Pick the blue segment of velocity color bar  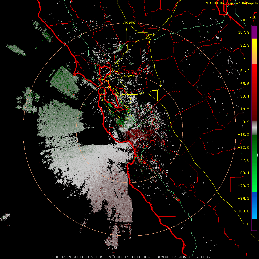[254, 205]
